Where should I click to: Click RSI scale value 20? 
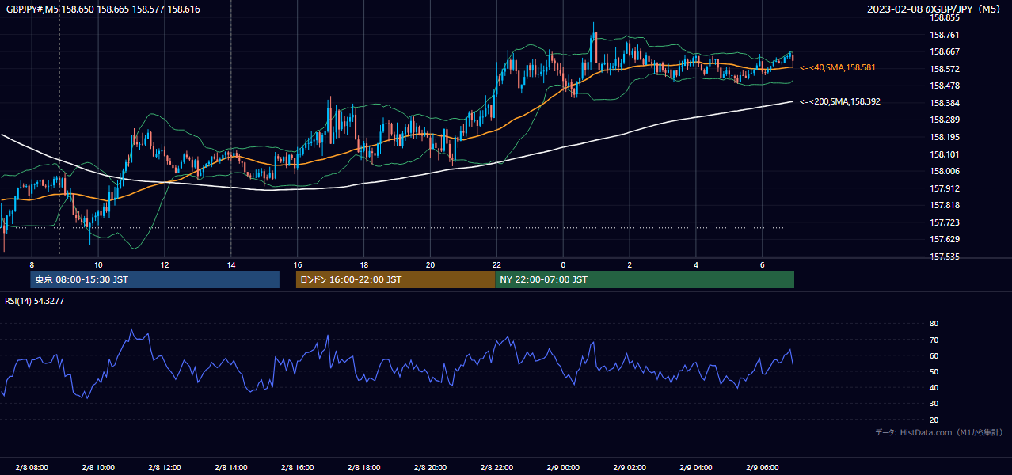coord(934,420)
